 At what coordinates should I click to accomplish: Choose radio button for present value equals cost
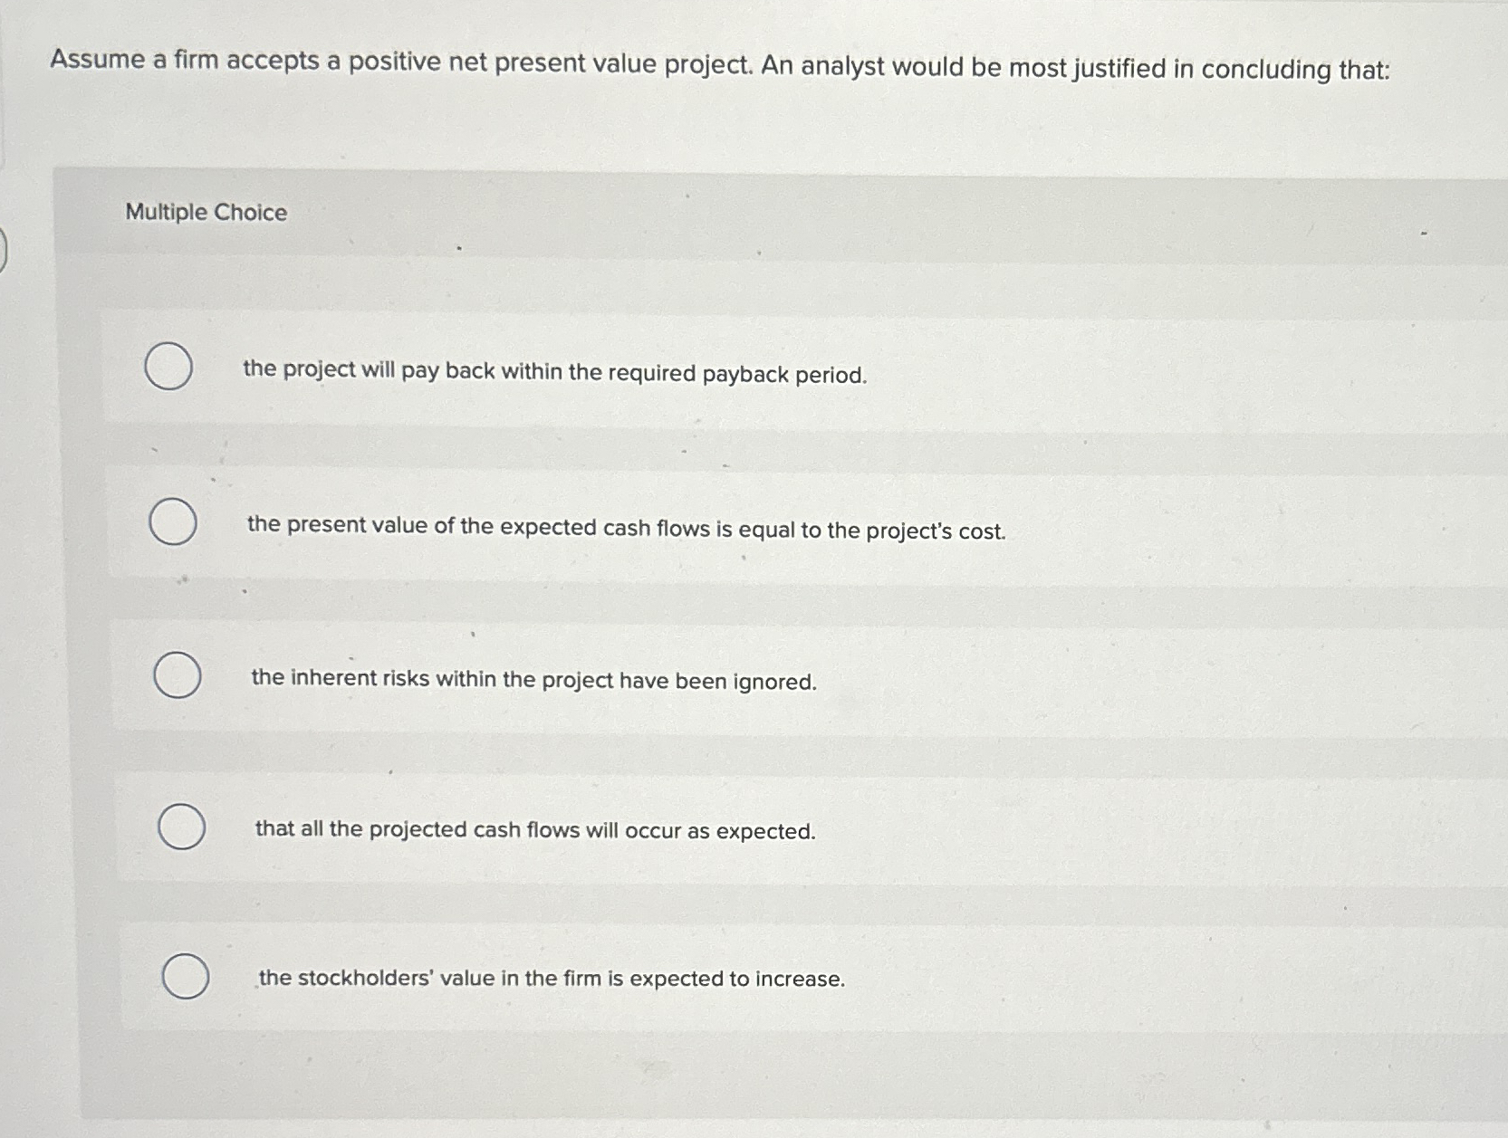(x=173, y=521)
